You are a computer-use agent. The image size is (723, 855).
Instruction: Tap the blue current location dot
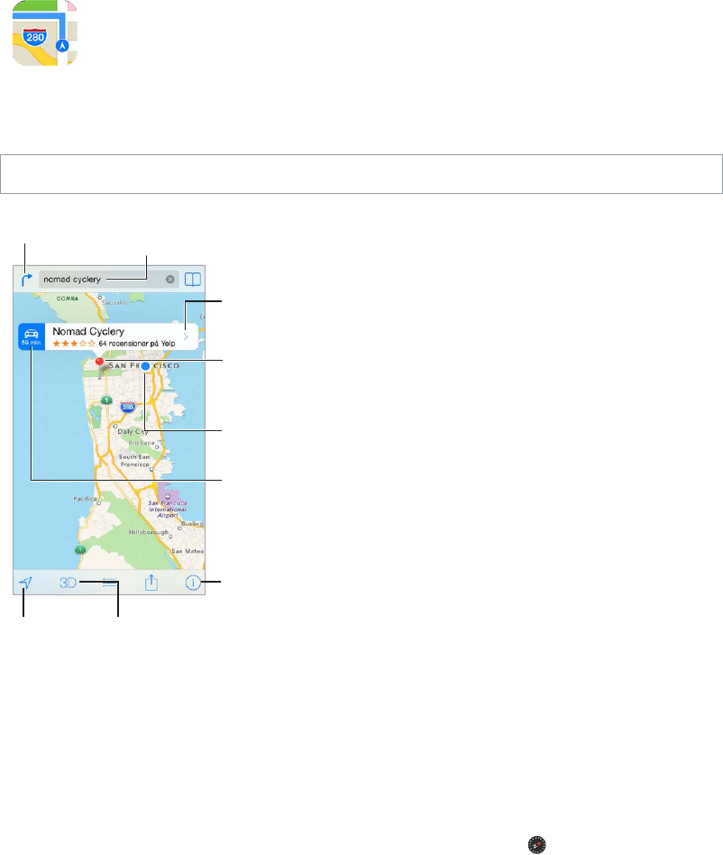(145, 367)
